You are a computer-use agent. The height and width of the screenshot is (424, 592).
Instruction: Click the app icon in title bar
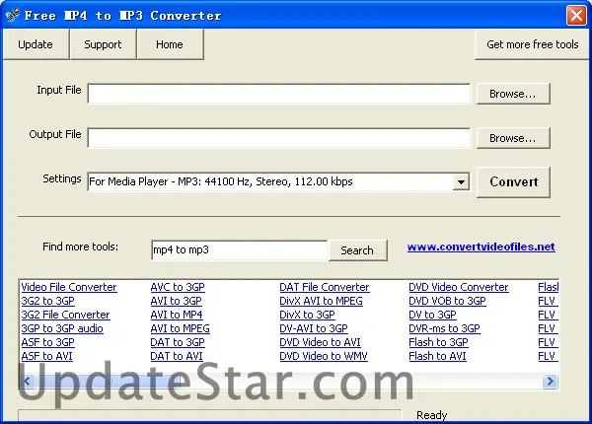click(13, 15)
